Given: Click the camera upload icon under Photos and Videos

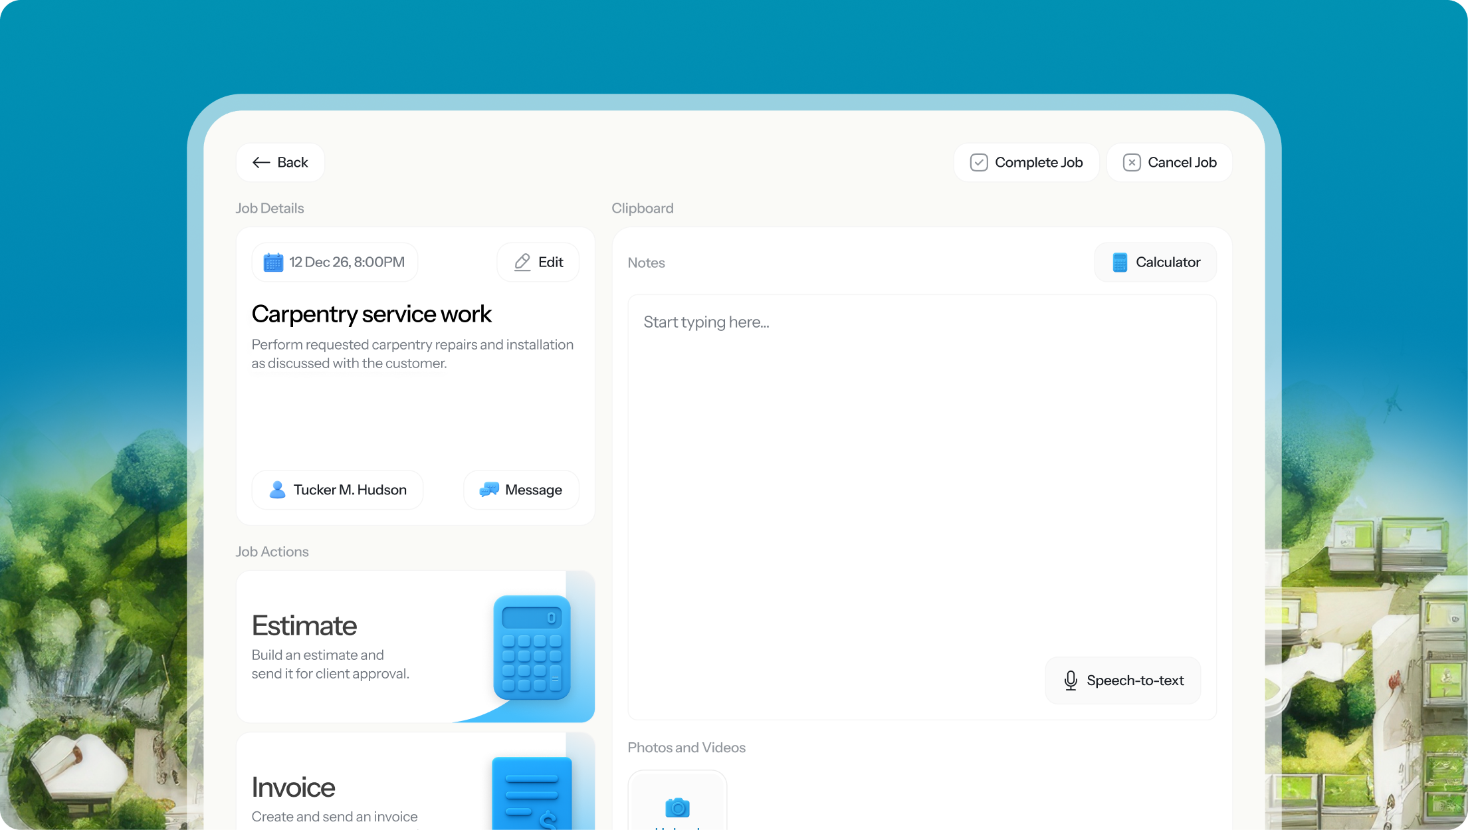Looking at the screenshot, I should (x=677, y=807).
